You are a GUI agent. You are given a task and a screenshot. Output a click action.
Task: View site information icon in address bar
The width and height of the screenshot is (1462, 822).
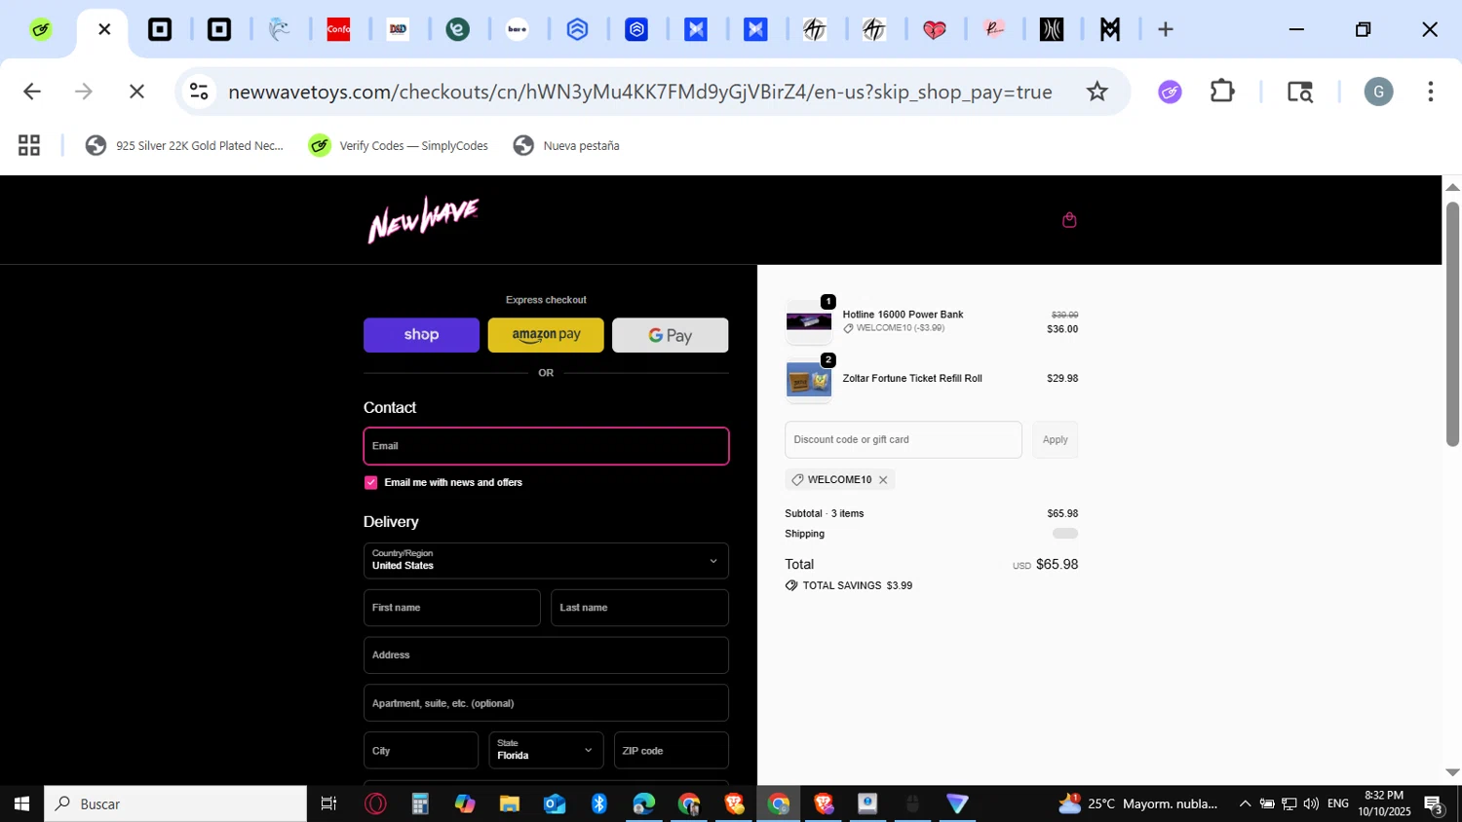tap(199, 92)
